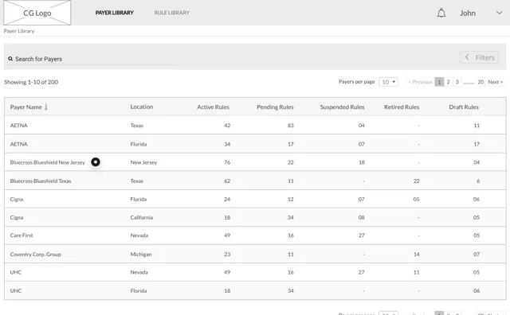Click Previous in top pagination
This screenshot has width=510, height=315.
[x=420, y=82]
